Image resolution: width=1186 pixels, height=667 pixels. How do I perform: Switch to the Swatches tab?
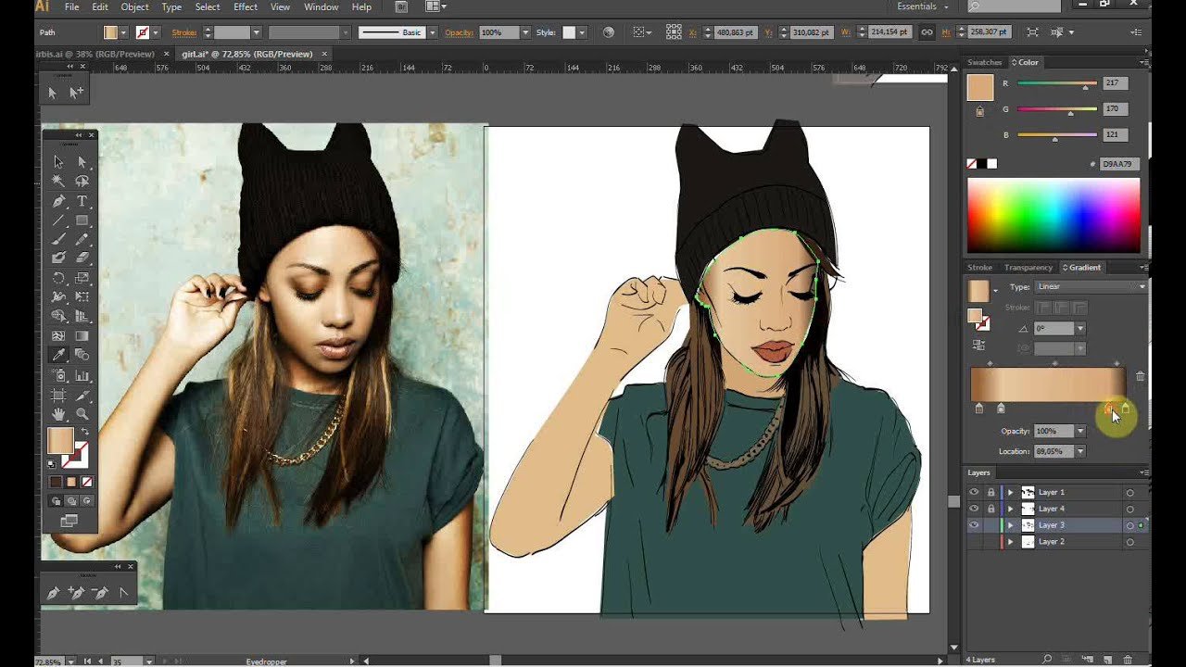984,62
